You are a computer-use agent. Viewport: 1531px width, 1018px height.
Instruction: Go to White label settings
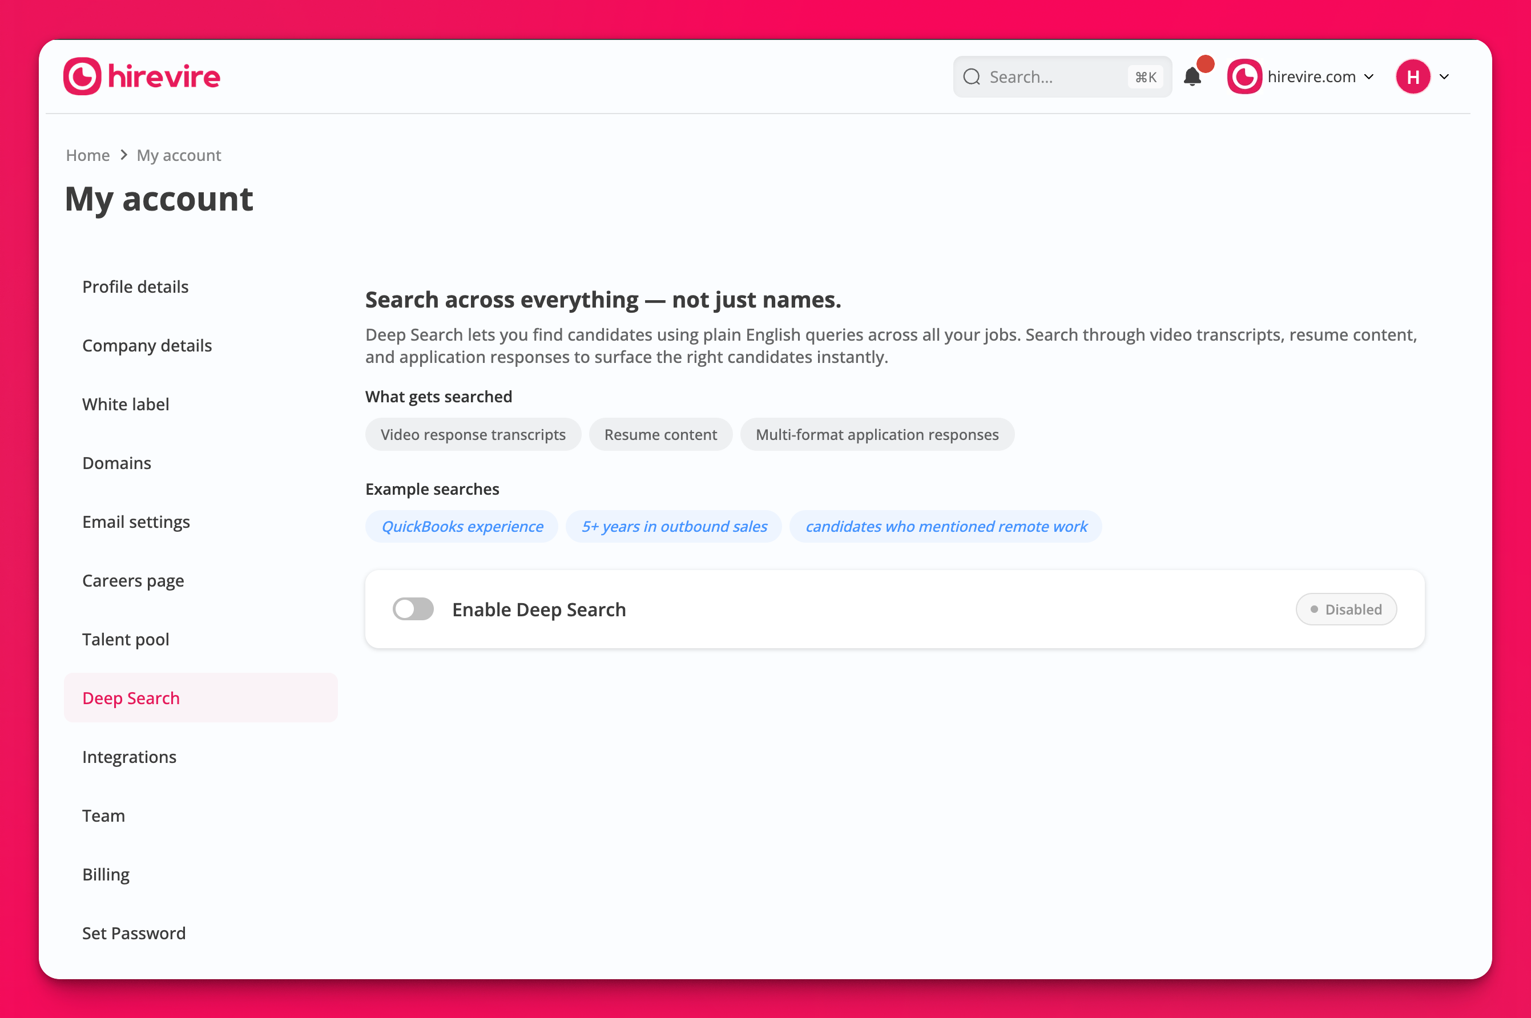[126, 404]
